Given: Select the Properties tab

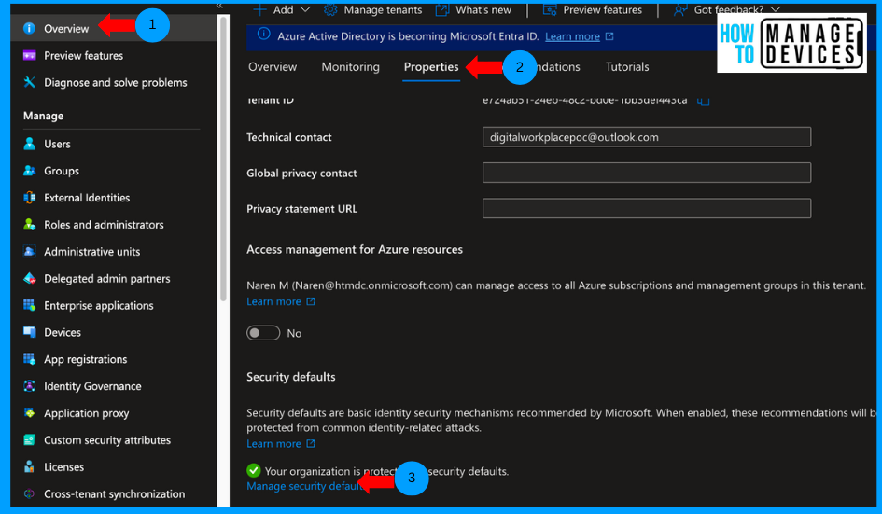Looking at the screenshot, I should click(x=431, y=67).
